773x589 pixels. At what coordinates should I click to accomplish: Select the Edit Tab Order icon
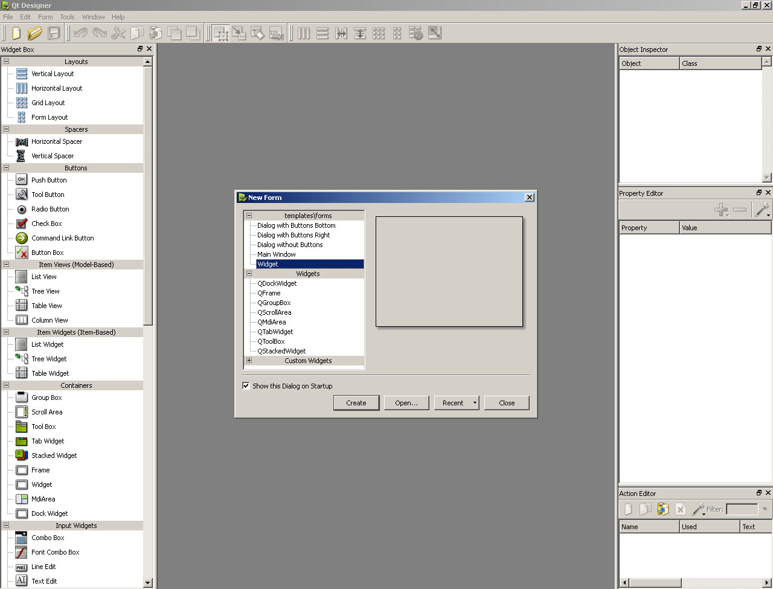point(277,33)
